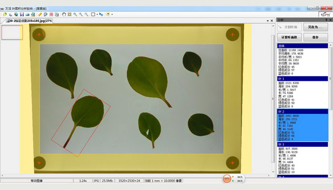The height and width of the screenshot is (190, 333).
Task: Click the fit-to-window zoom icon
Action: [x=69, y=14]
